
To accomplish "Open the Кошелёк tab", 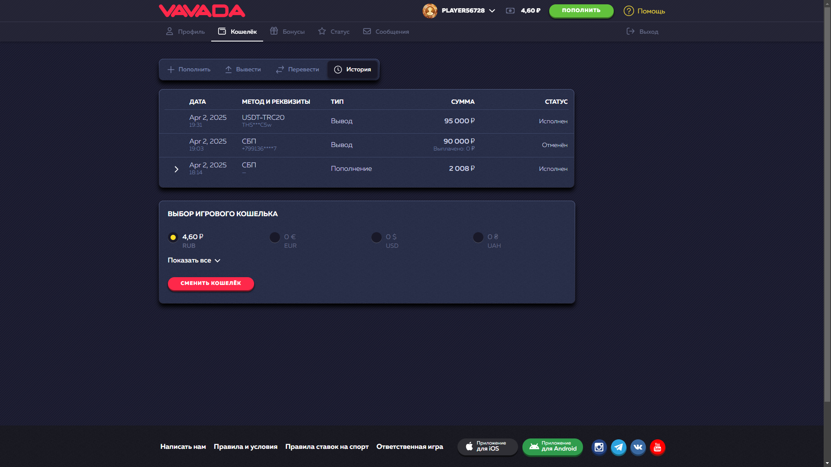I will coord(237,32).
